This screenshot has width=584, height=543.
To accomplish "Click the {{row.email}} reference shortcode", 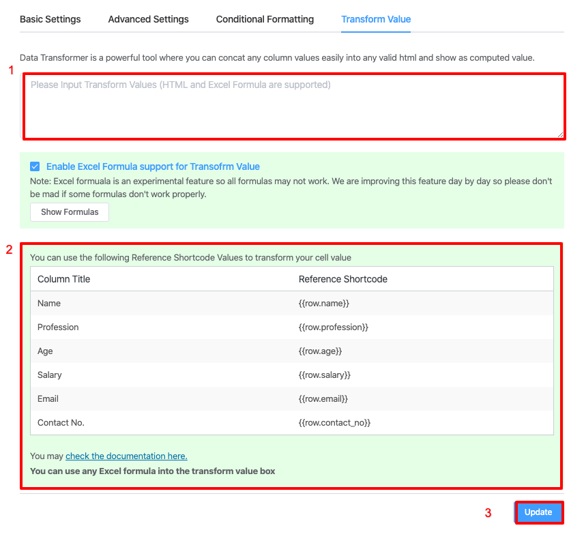I will click(x=323, y=398).
